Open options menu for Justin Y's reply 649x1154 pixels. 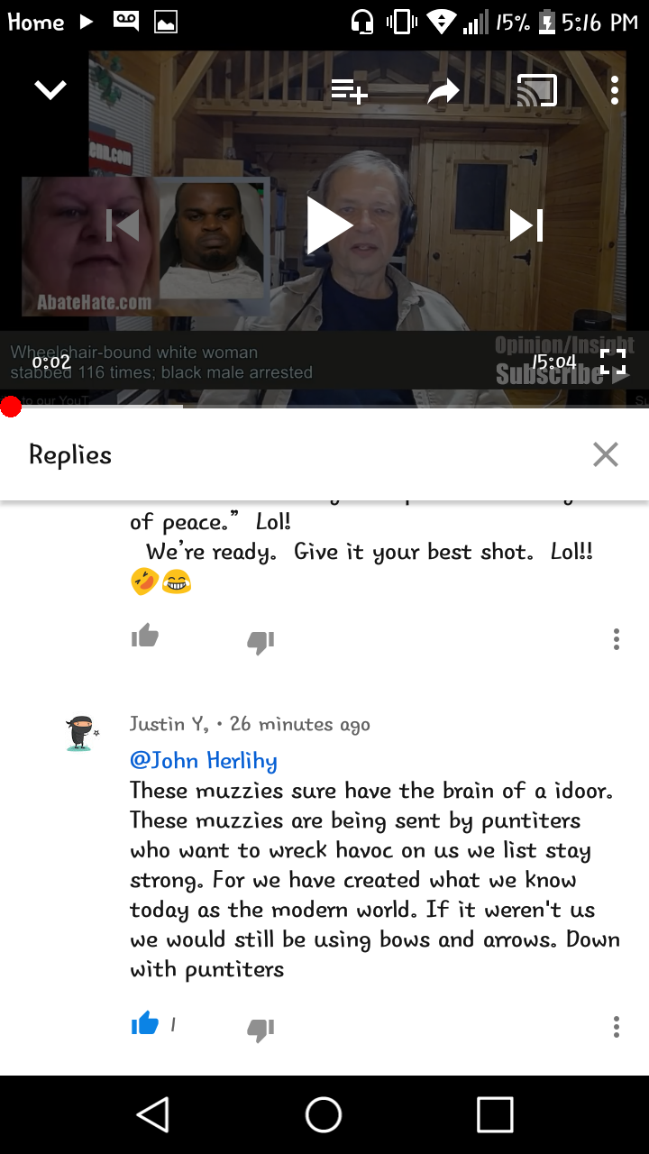click(617, 1027)
